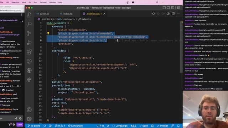Open the Customize Layout icon
Image resolution: width=228 pixels, height=128 pixels.
[x=179, y=8]
